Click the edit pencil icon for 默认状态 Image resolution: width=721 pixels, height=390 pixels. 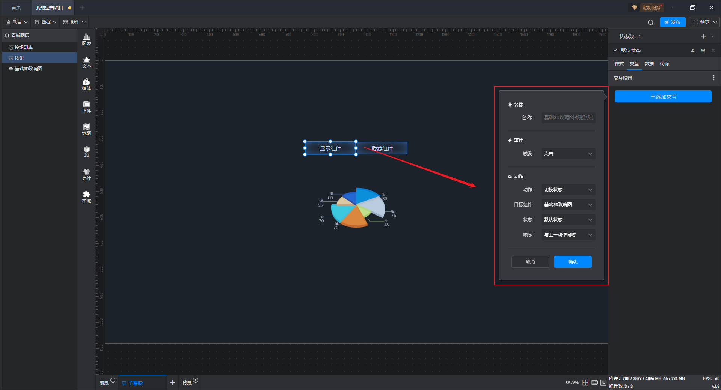point(692,50)
